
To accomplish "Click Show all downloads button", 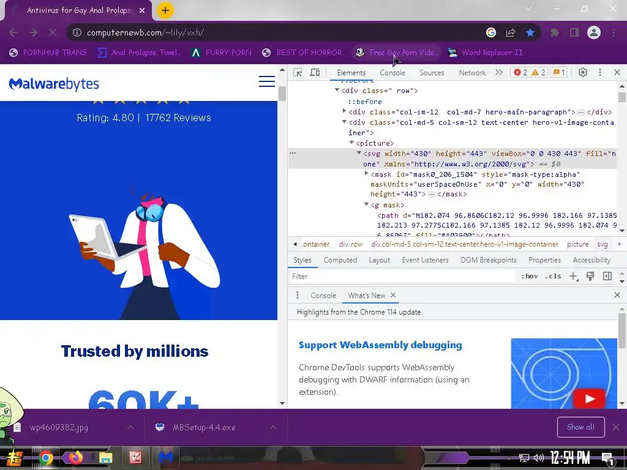I will point(580,427).
